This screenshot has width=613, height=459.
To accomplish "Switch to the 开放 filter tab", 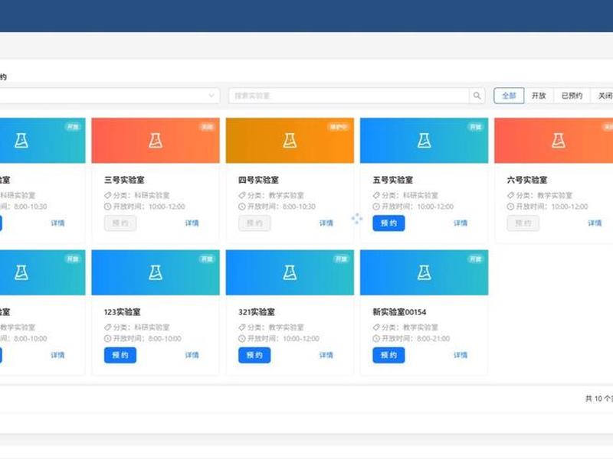I will point(539,96).
